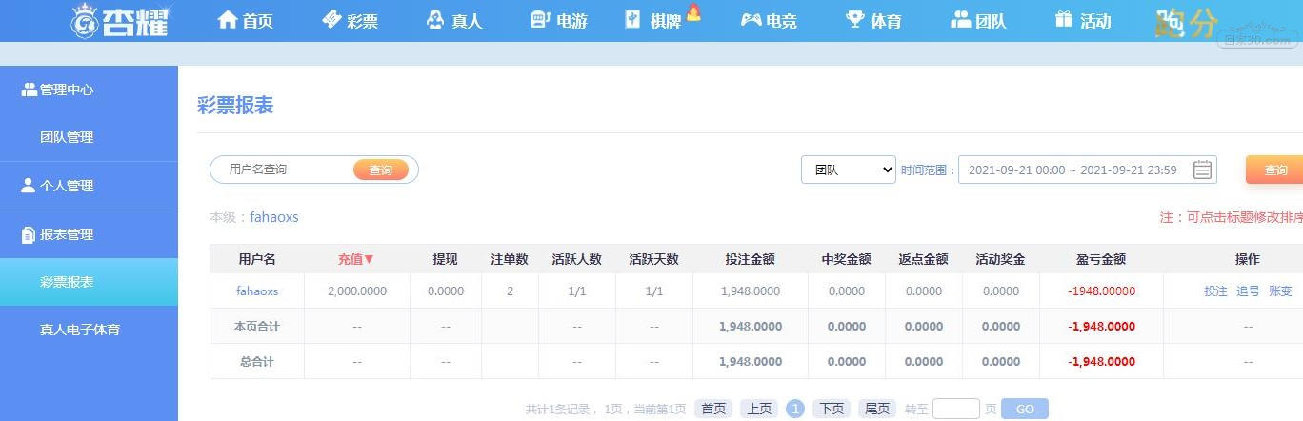The image size is (1303, 421).
Task: Click the trophy icon beside 体育
Action: tap(855, 19)
